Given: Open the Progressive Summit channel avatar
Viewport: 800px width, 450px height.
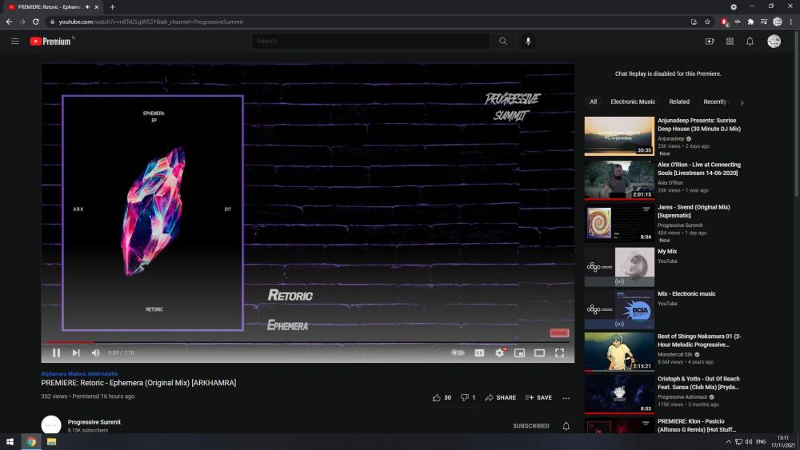Looking at the screenshot, I should tap(51, 424).
